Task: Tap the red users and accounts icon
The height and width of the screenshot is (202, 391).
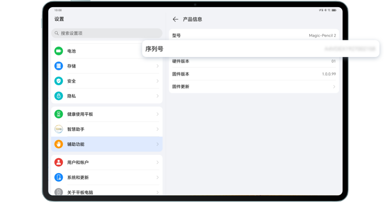Action: 59,163
